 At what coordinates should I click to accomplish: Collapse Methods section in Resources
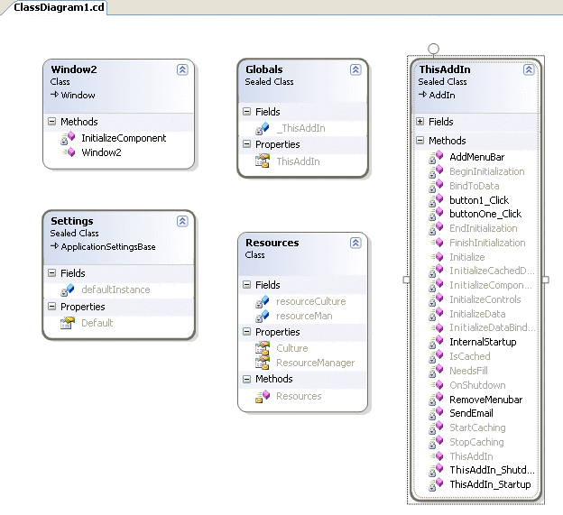click(x=246, y=379)
